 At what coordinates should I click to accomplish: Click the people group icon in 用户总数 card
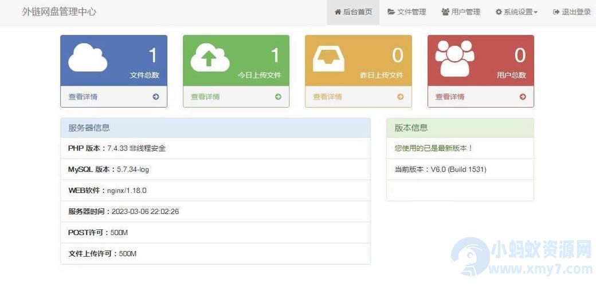[x=454, y=58]
